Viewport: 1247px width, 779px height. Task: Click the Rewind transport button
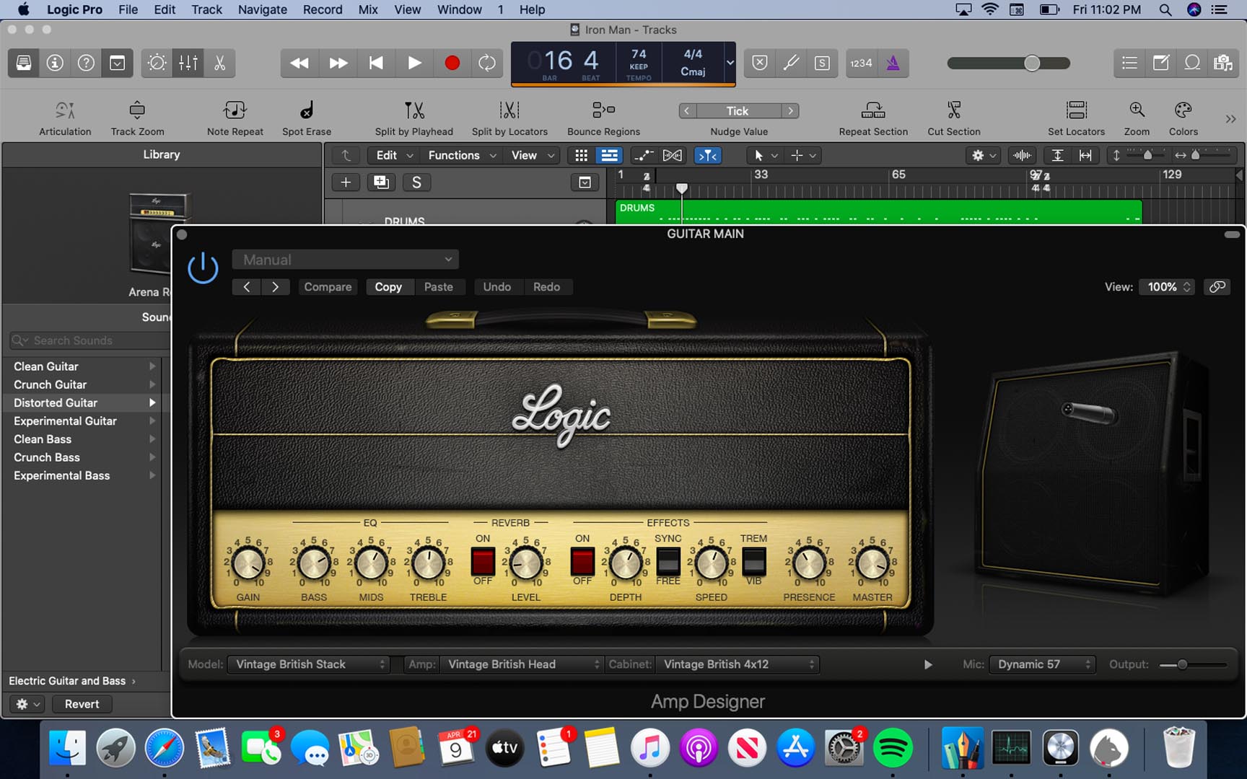click(299, 63)
